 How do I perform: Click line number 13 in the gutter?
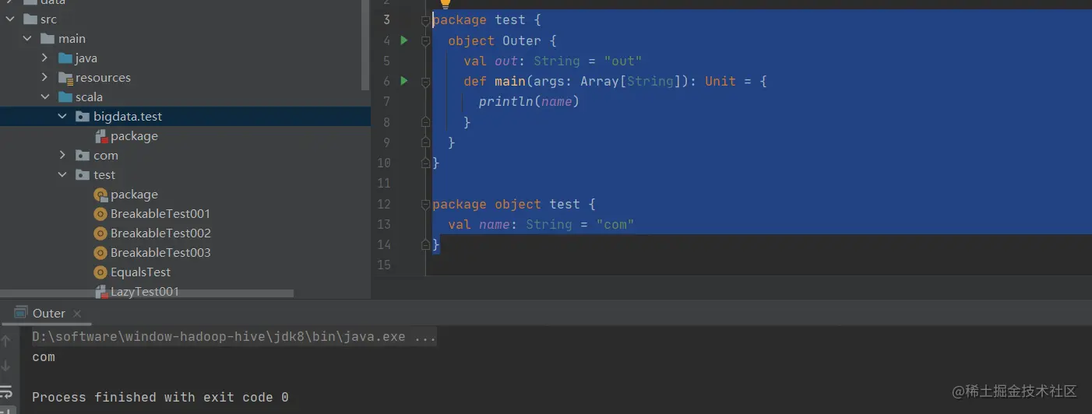point(383,224)
